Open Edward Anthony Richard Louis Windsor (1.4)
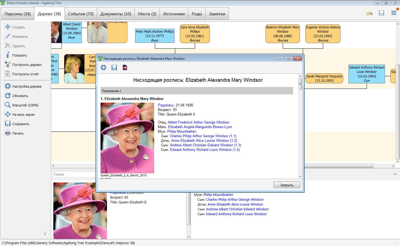400x246 pixels. [x=205, y=150]
